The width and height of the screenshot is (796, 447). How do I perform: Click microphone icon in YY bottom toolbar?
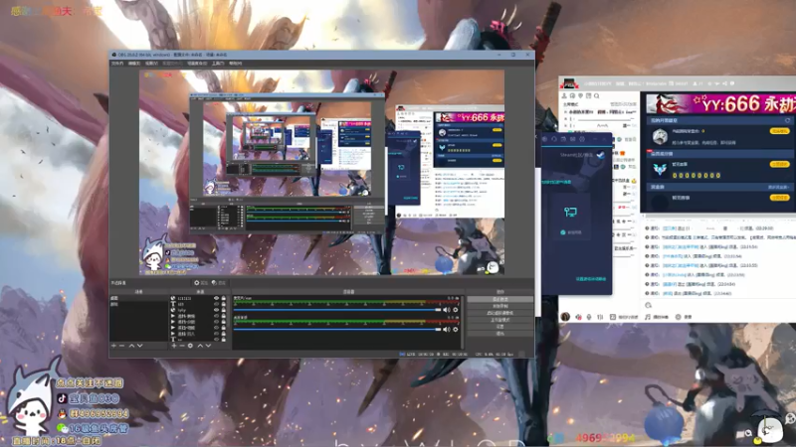pos(589,317)
